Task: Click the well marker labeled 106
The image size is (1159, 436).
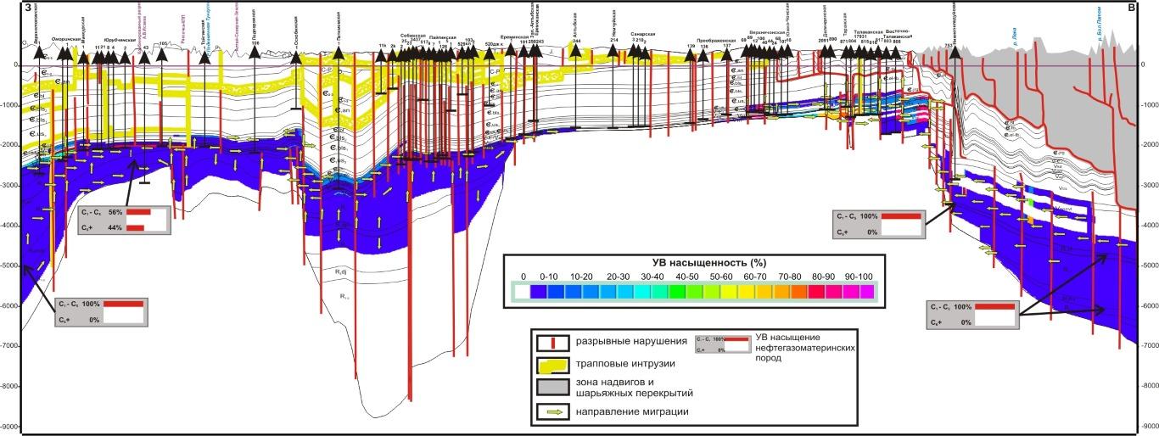Action: point(255,53)
